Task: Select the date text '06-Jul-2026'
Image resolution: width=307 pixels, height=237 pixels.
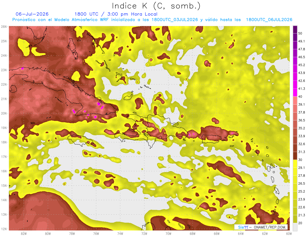Action: [x=32, y=14]
